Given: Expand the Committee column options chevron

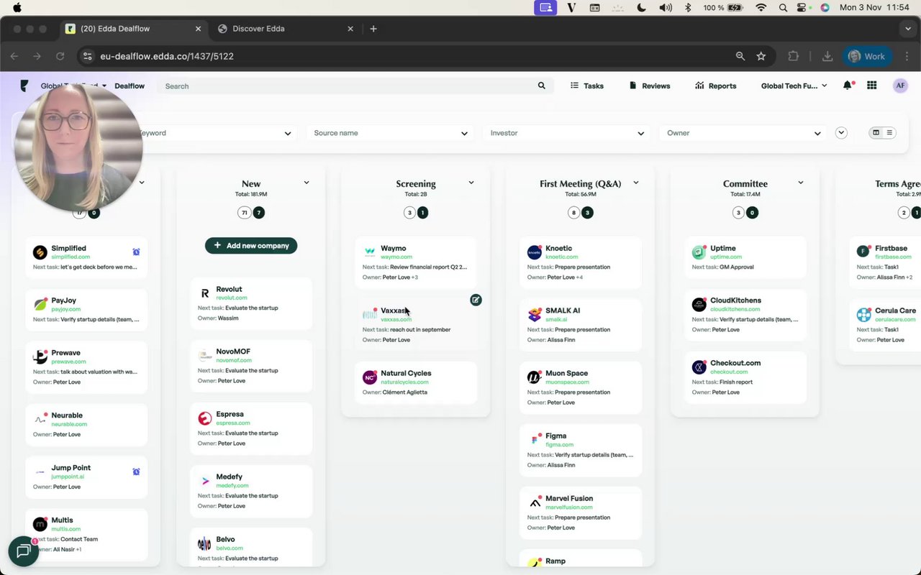Looking at the screenshot, I should (x=801, y=183).
